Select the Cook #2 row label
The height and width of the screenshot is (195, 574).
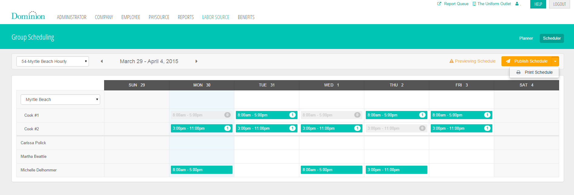point(32,129)
